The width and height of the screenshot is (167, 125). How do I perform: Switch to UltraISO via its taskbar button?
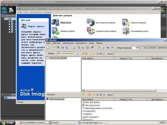pyautogui.click(x=63, y=123)
